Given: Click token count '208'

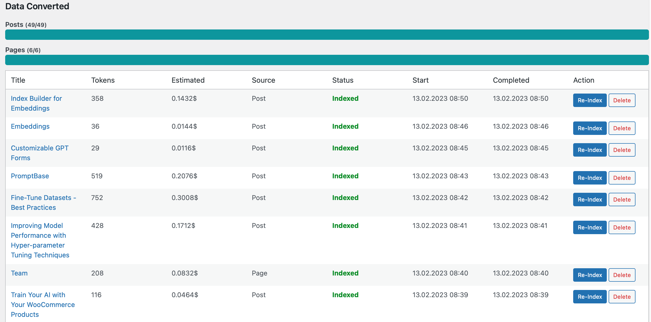Looking at the screenshot, I should [x=97, y=273].
